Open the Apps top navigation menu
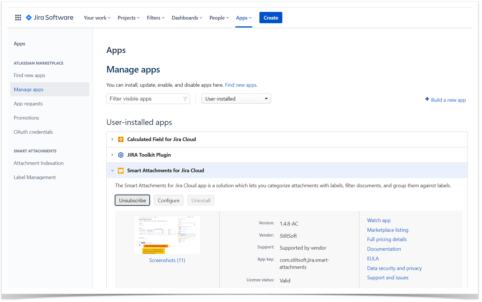This screenshot has width=482, height=302. [244, 18]
